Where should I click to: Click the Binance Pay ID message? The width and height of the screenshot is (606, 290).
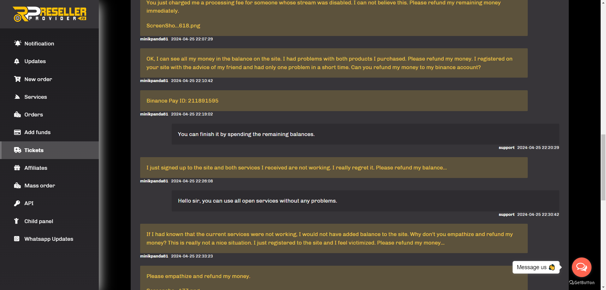coord(334,101)
